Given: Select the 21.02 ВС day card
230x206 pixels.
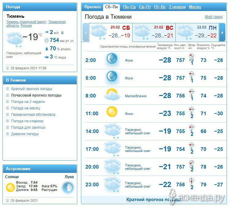Looking at the screenshot, I should coord(154,32).
